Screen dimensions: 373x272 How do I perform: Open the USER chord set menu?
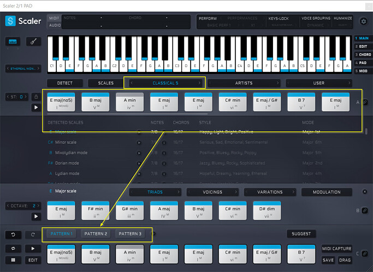(x=319, y=83)
